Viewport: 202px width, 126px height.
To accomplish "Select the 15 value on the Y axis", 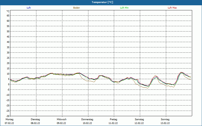I will pyautogui.click(x=8, y=68).
